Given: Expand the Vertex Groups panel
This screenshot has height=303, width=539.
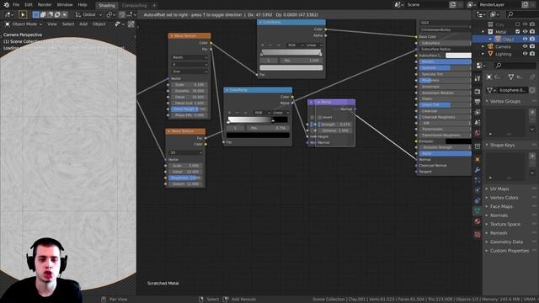Looking at the screenshot, I should click(505, 101).
